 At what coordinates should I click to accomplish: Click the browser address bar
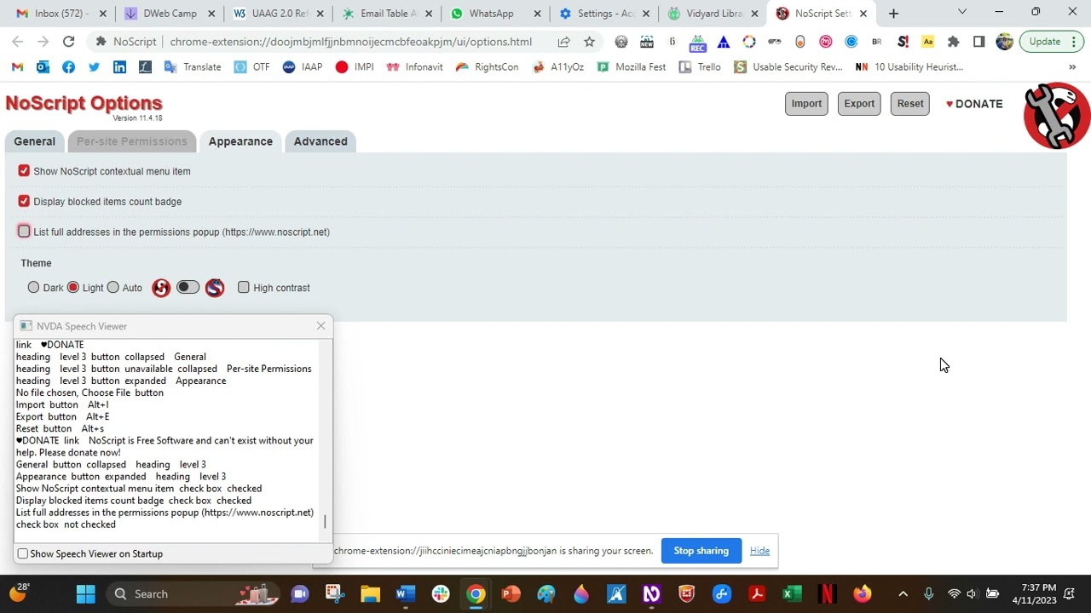tap(349, 42)
